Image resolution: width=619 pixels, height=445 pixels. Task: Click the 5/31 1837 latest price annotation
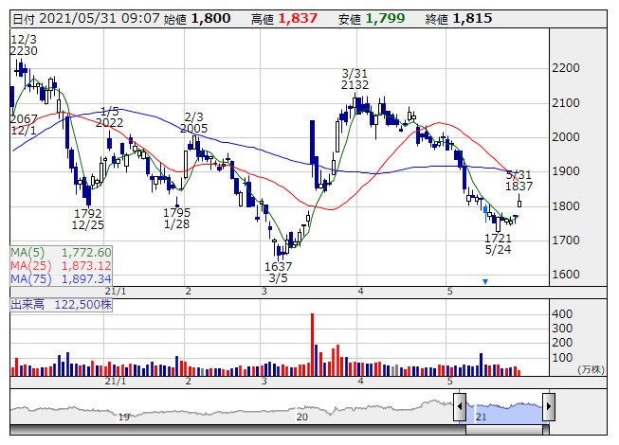pos(519,181)
